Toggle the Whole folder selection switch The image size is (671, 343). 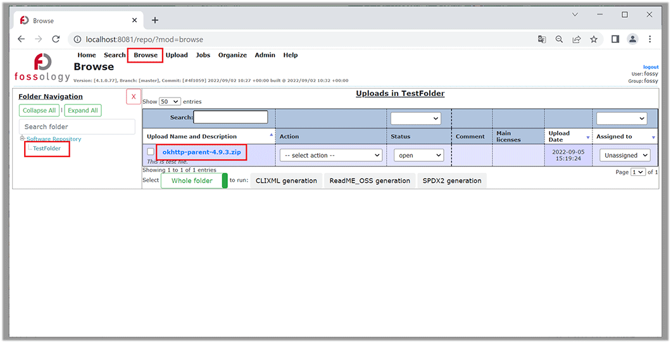[x=194, y=181]
